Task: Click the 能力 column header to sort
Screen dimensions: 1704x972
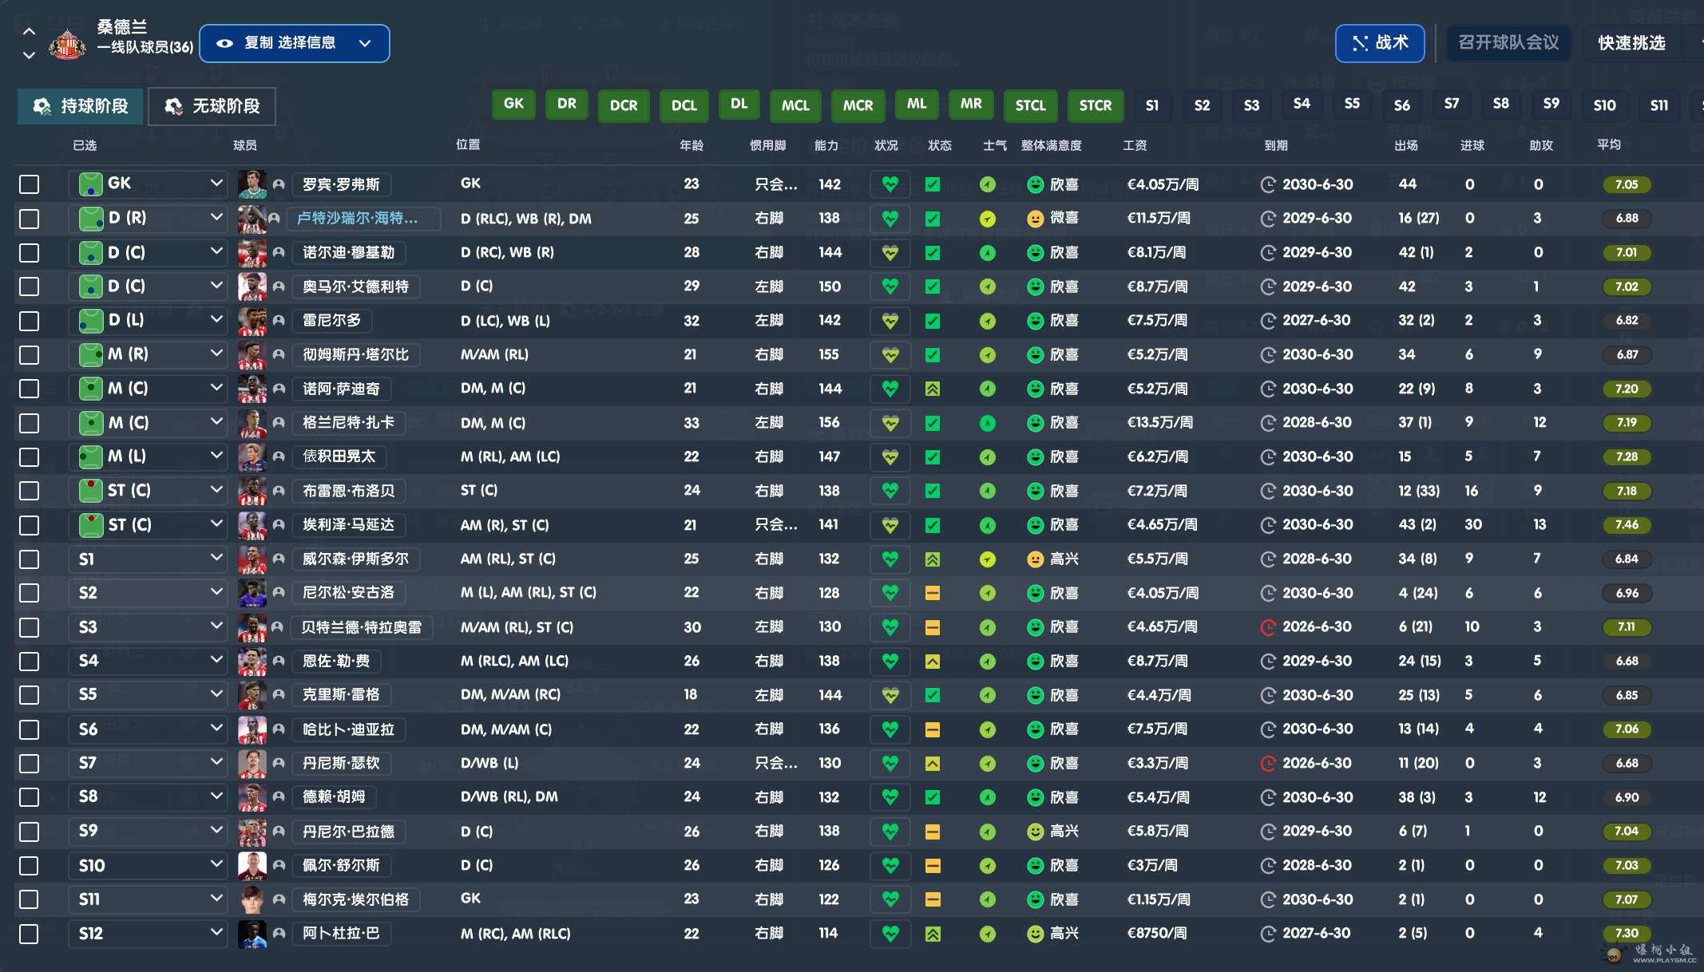Action: (826, 145)
